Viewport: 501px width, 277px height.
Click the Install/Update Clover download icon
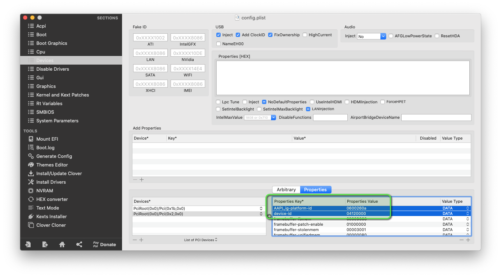click(31, 173)
